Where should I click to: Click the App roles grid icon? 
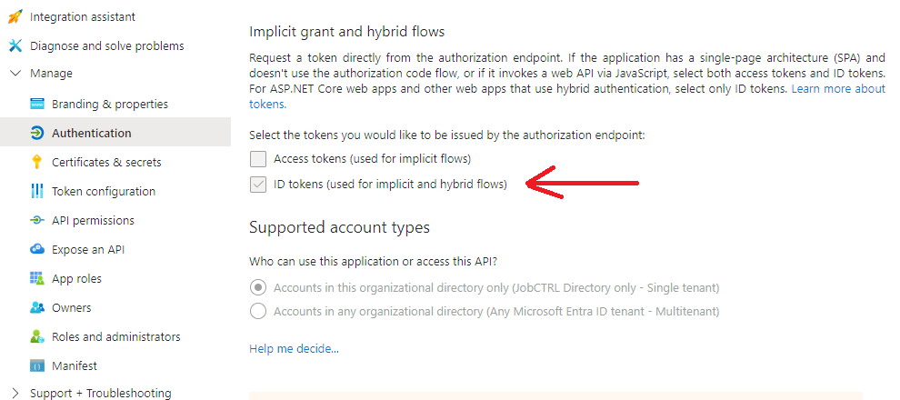click(37, 279)
